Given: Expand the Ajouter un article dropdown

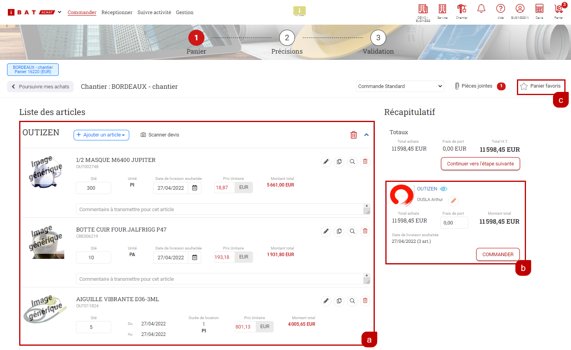Looking at the screenshot, I should [x=101, y=135].
